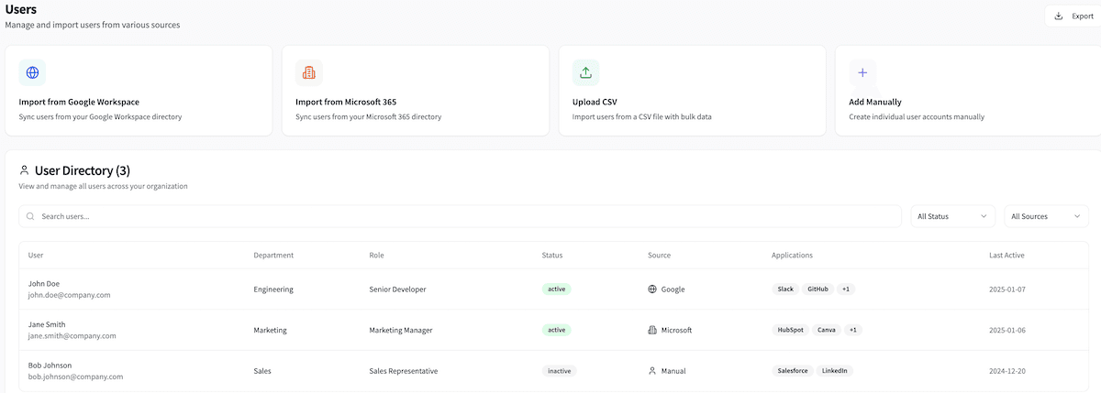Click the Add Manually plus icon
Image resolution: width=1101 pixels, height=393 pixels.
(862, 72)
